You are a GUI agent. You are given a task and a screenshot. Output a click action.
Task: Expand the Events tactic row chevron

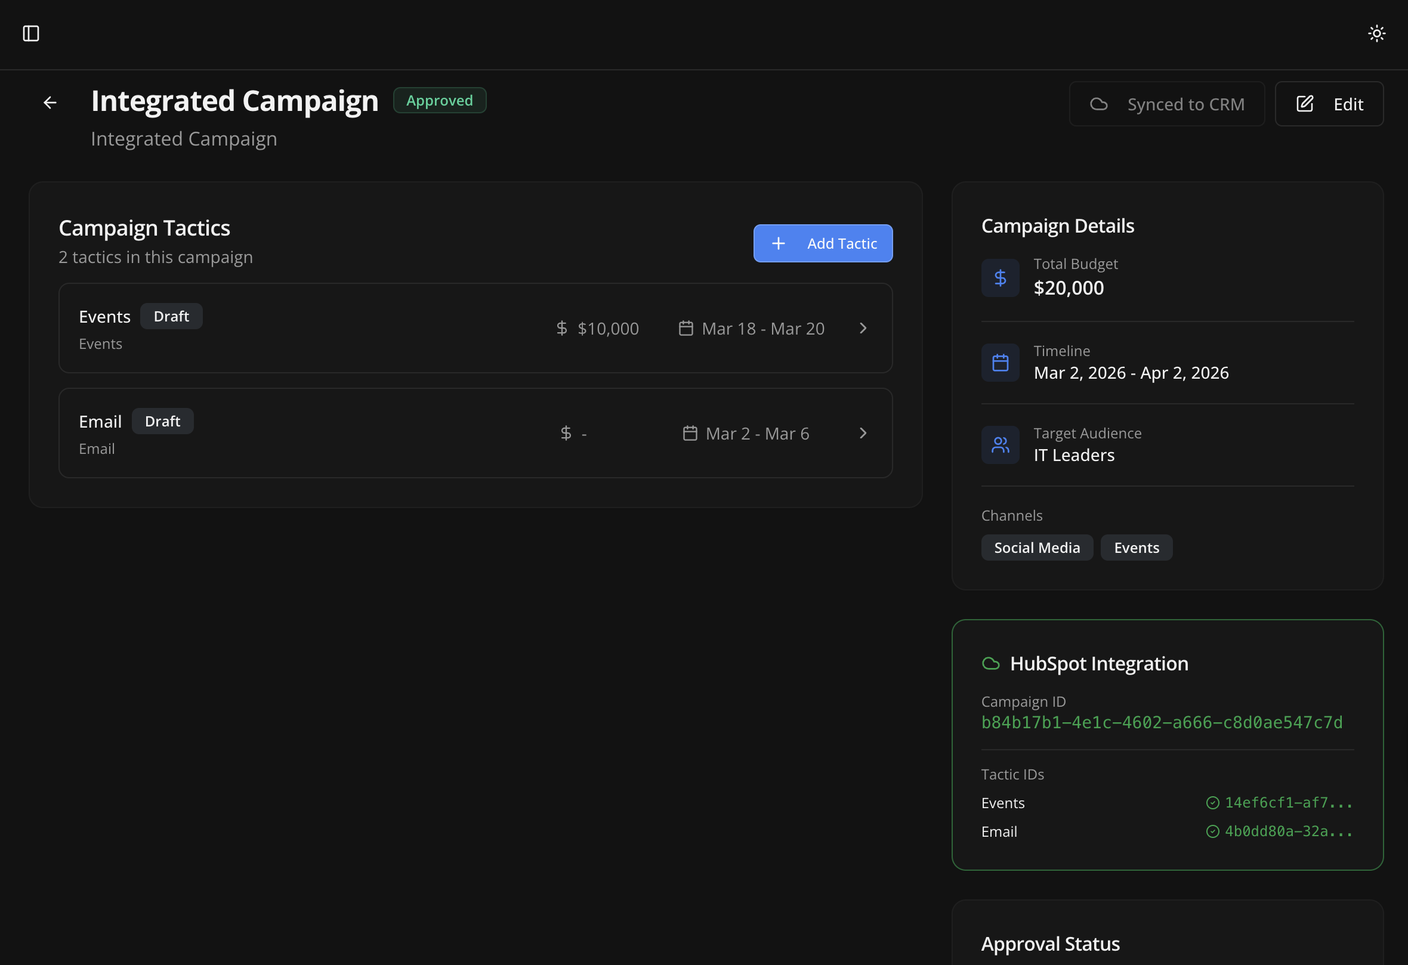pyautogui.click(x=863, y=329)
